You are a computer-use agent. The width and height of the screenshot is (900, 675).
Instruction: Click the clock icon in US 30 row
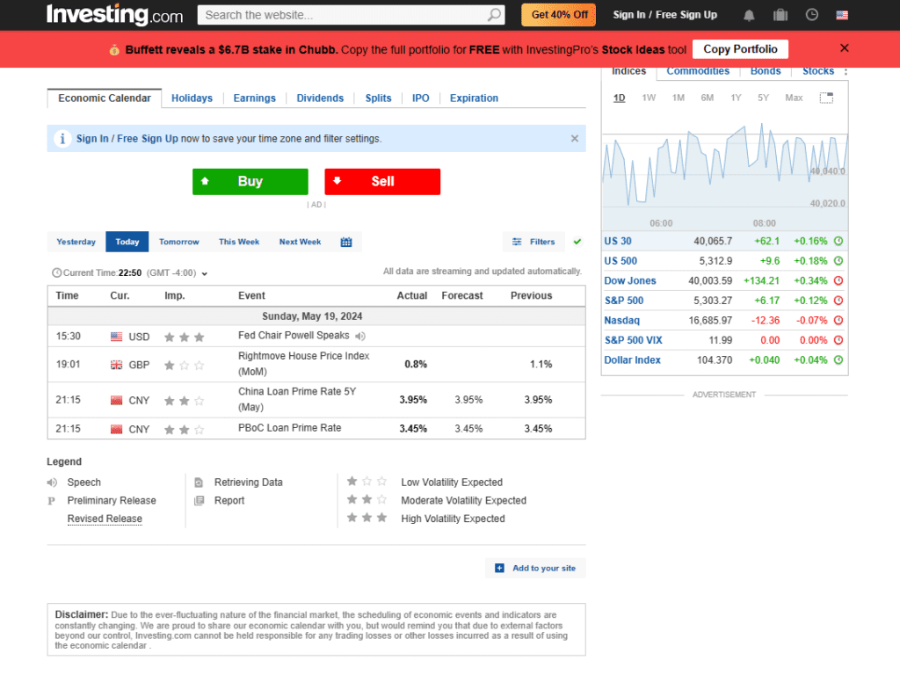click(x=838, y=241)
